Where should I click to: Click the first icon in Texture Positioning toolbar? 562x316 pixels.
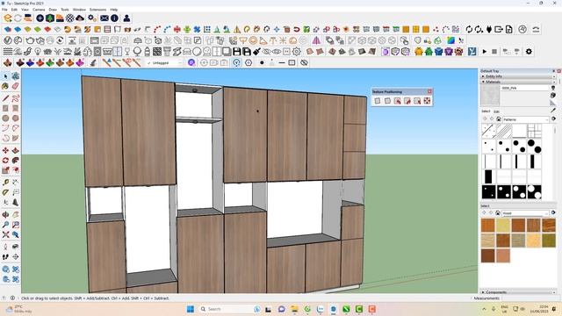click(378, 101)
